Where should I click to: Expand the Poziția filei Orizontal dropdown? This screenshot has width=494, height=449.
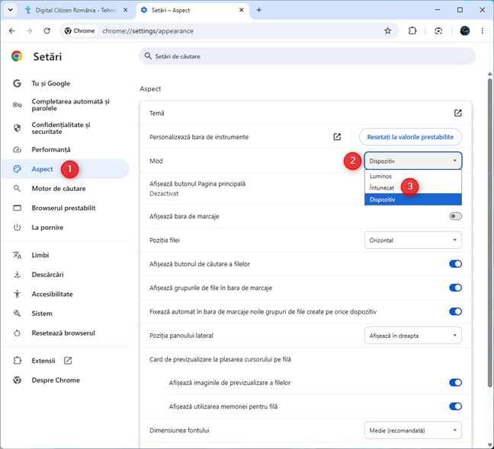(x=412, y=240)
